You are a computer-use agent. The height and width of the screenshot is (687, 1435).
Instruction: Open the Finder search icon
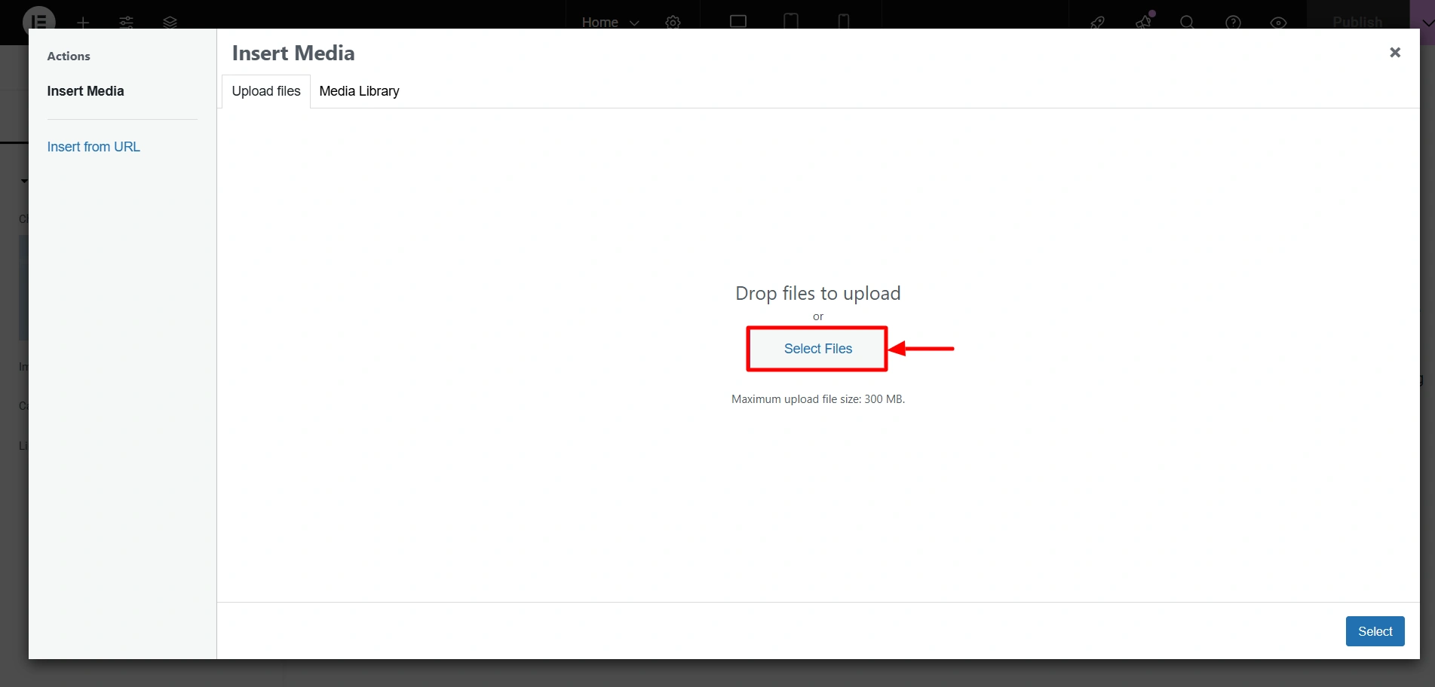point(1187,23)
